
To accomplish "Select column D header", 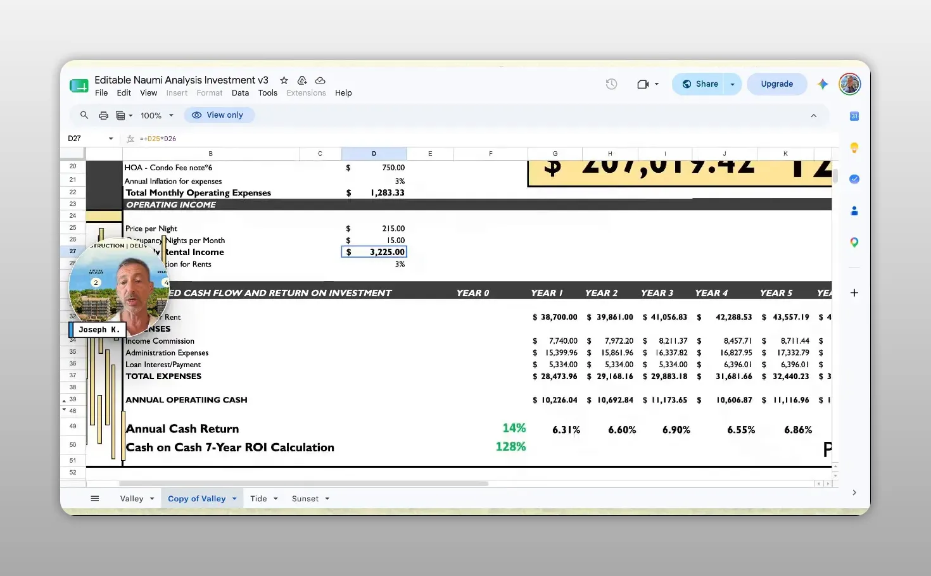I will click(x=374, y=154).
